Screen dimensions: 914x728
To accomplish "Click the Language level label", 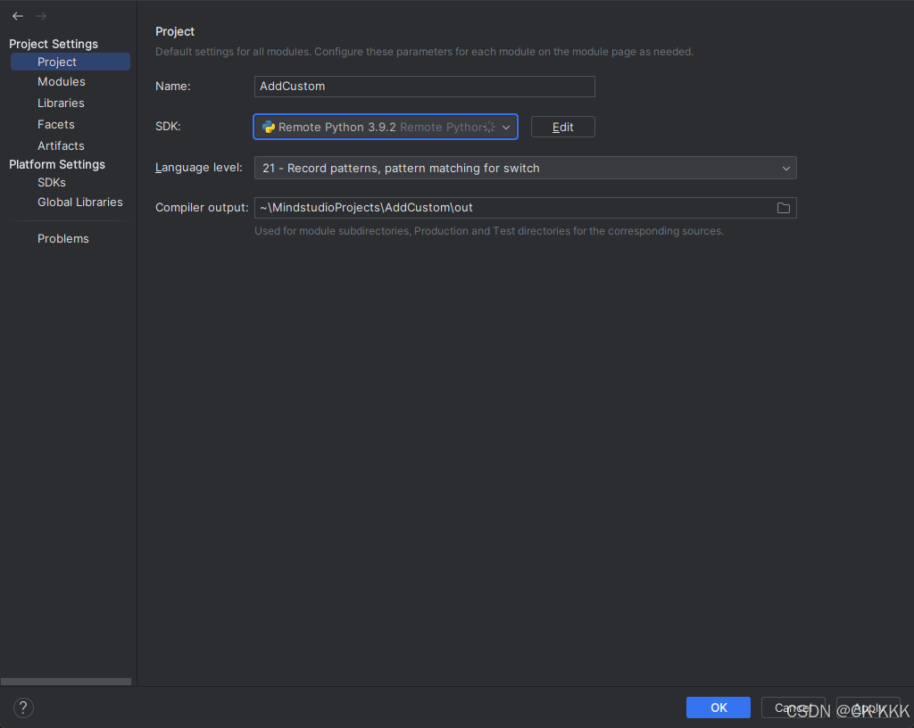I will pyautogui.click(x=199, y=168).
